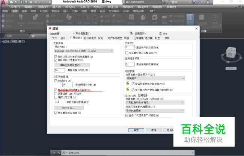Open the 文件(F) menu
244x156 pixels.
click(15, 7)
